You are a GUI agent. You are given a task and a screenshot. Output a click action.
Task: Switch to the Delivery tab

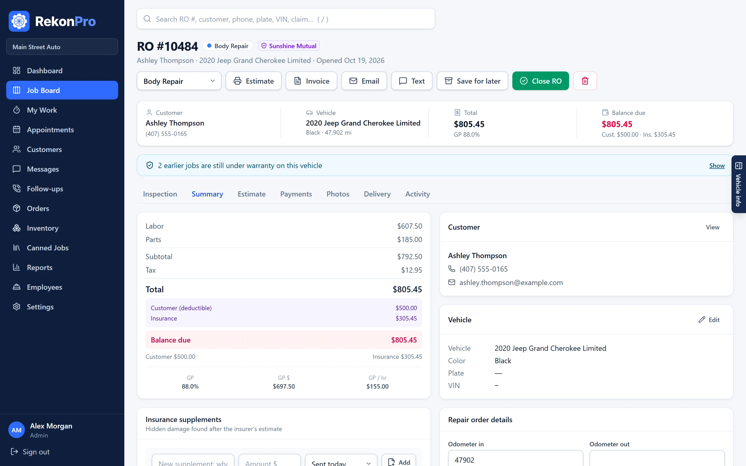(x=377, y=194)
